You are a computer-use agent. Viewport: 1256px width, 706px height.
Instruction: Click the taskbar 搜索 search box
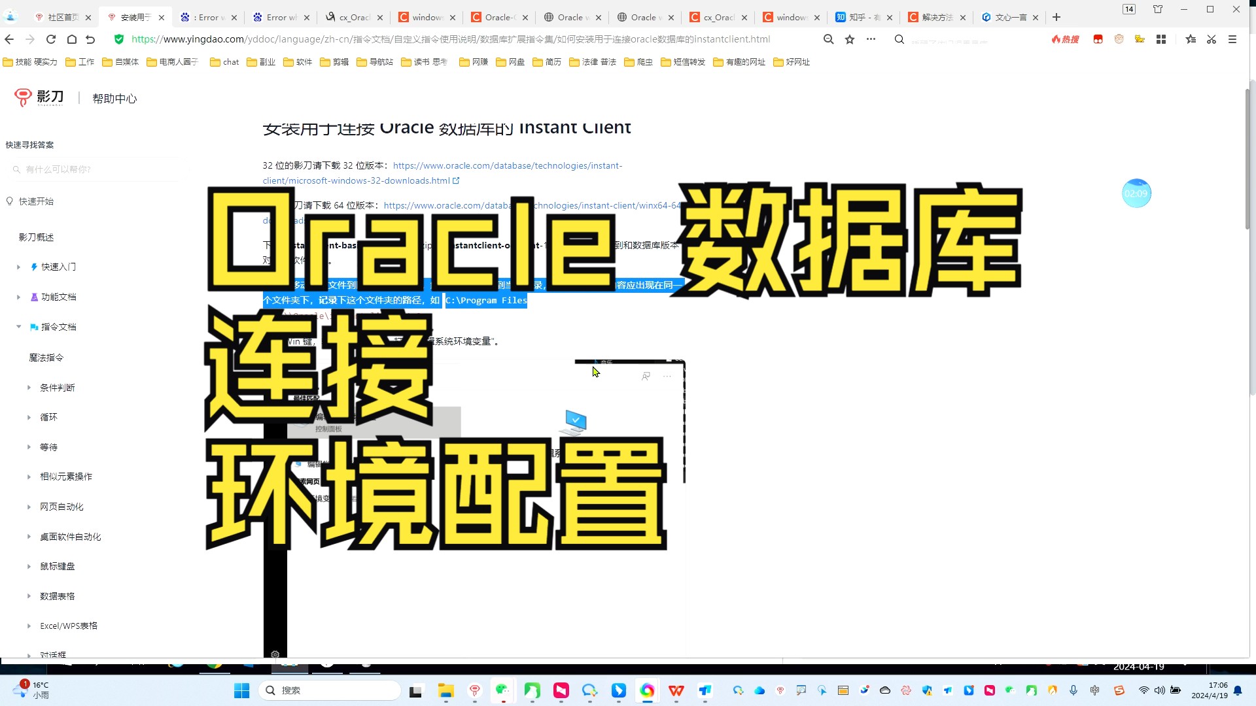[330, 690]
